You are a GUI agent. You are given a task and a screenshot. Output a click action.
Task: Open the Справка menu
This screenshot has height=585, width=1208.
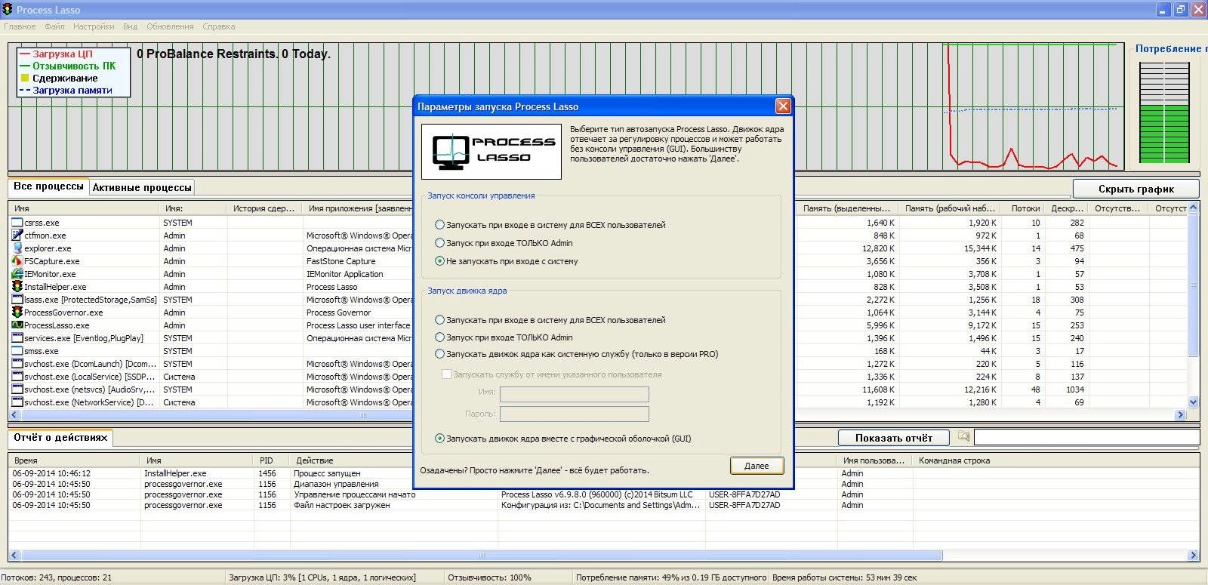[x=219, y=26]
